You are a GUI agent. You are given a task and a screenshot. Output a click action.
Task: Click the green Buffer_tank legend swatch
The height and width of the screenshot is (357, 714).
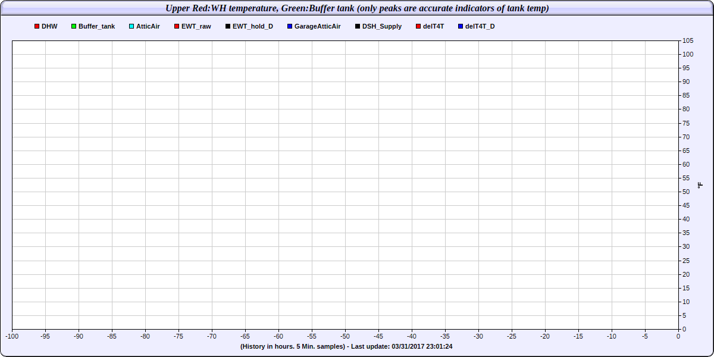(x=74, y=27)
